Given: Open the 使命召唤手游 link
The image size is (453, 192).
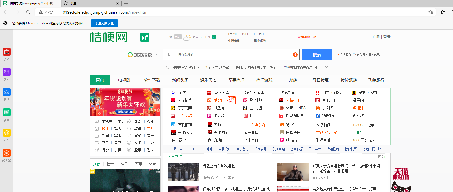Looking at the screenshot, I should (x=255, y=125).
